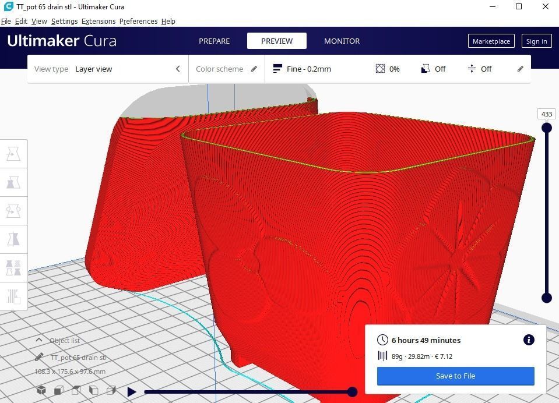Switch to the PREPARE stage
The image size is (559, 403).
pos(215,41)
